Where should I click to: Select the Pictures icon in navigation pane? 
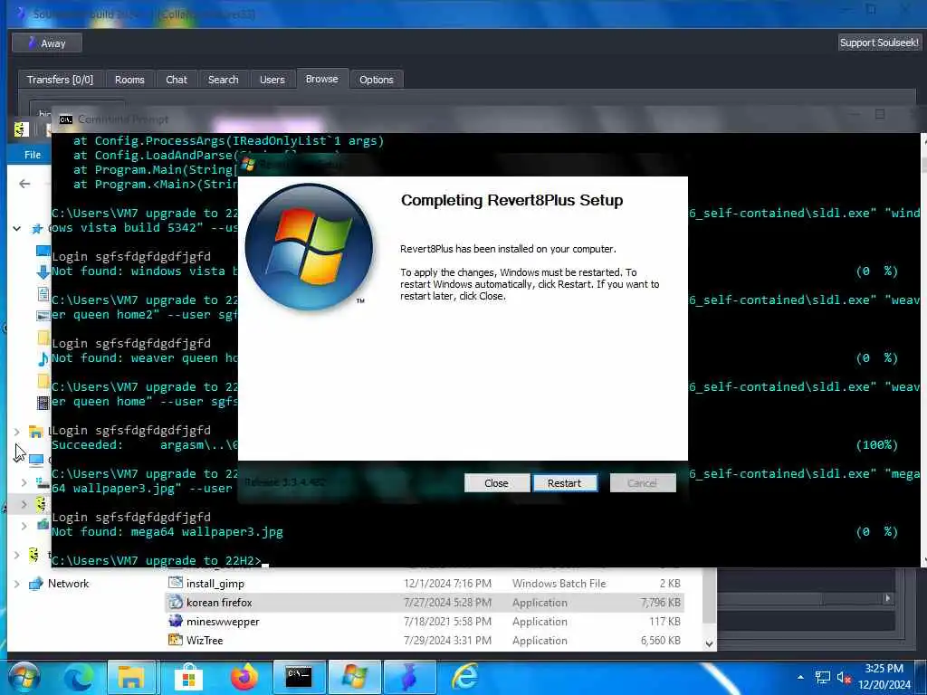[43, 316]
